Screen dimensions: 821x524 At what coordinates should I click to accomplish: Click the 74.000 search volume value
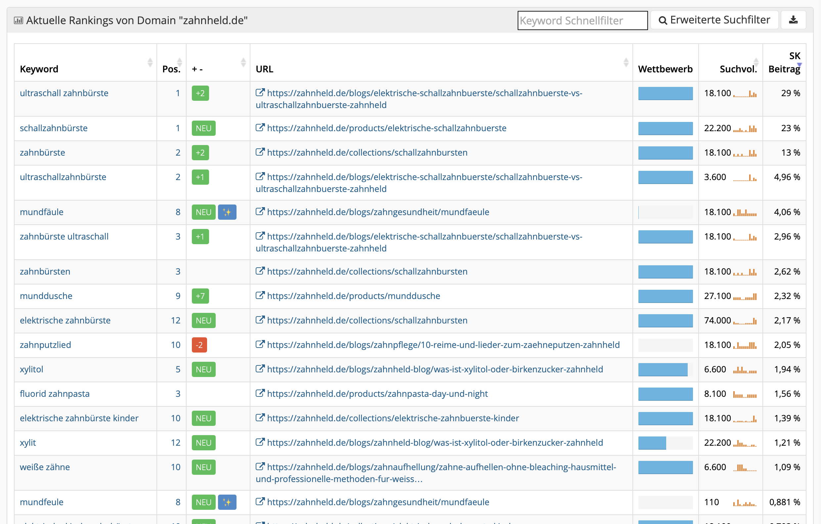coord(717,320)
